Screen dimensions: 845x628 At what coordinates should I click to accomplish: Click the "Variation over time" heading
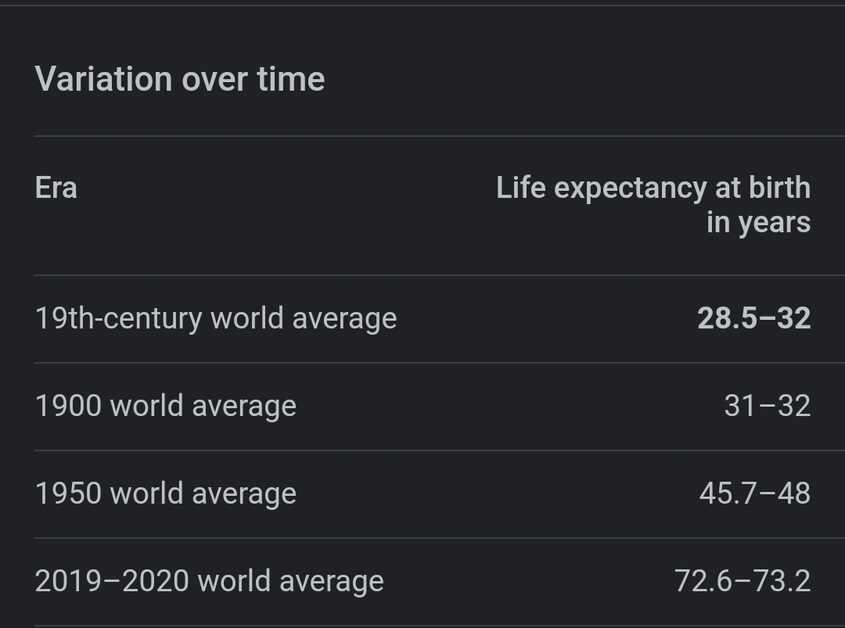tap(180, 79)
